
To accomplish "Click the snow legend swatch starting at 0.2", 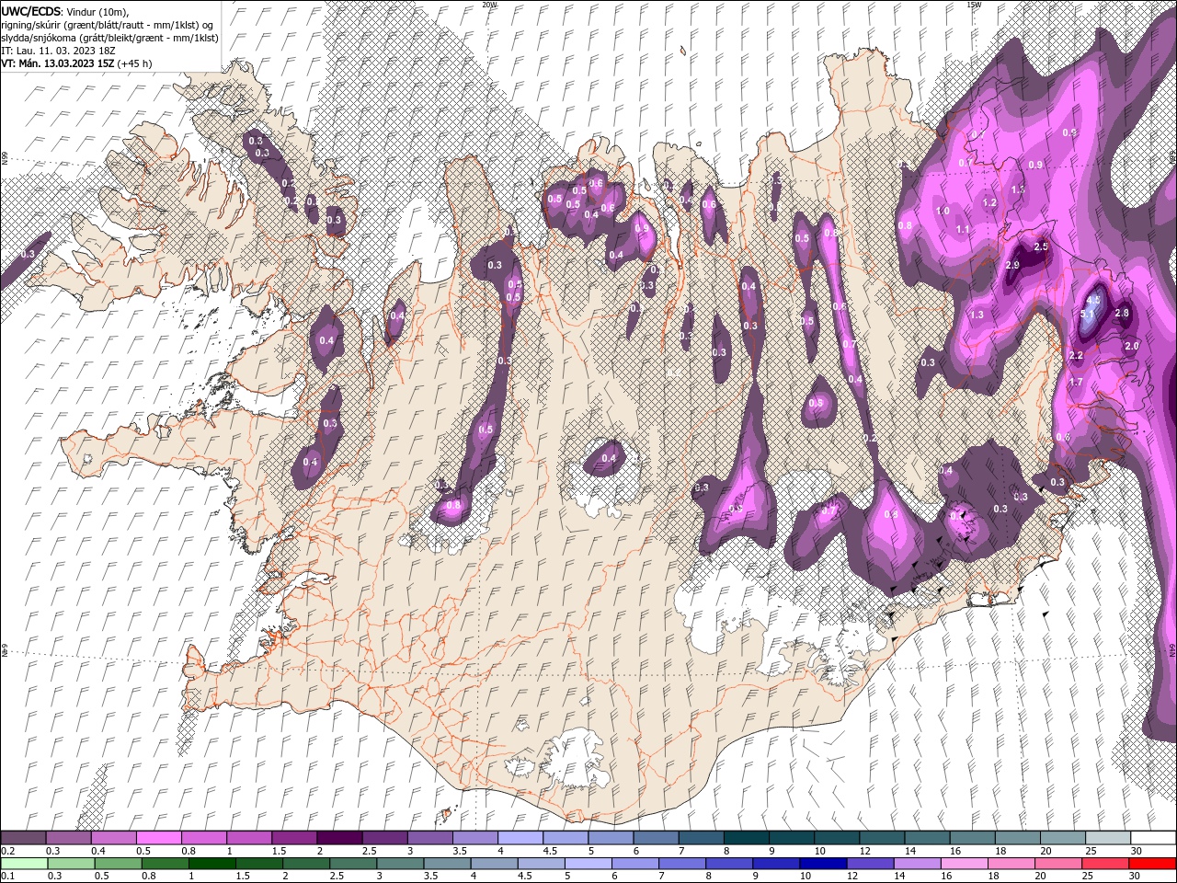I will 24,838.
